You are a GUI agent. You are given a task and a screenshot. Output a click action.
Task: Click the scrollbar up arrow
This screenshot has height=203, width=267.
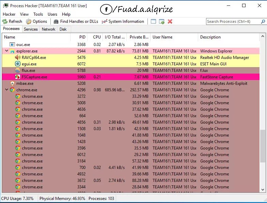click(263, 36)
